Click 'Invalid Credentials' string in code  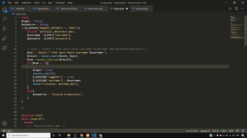(x=66, y=94)
